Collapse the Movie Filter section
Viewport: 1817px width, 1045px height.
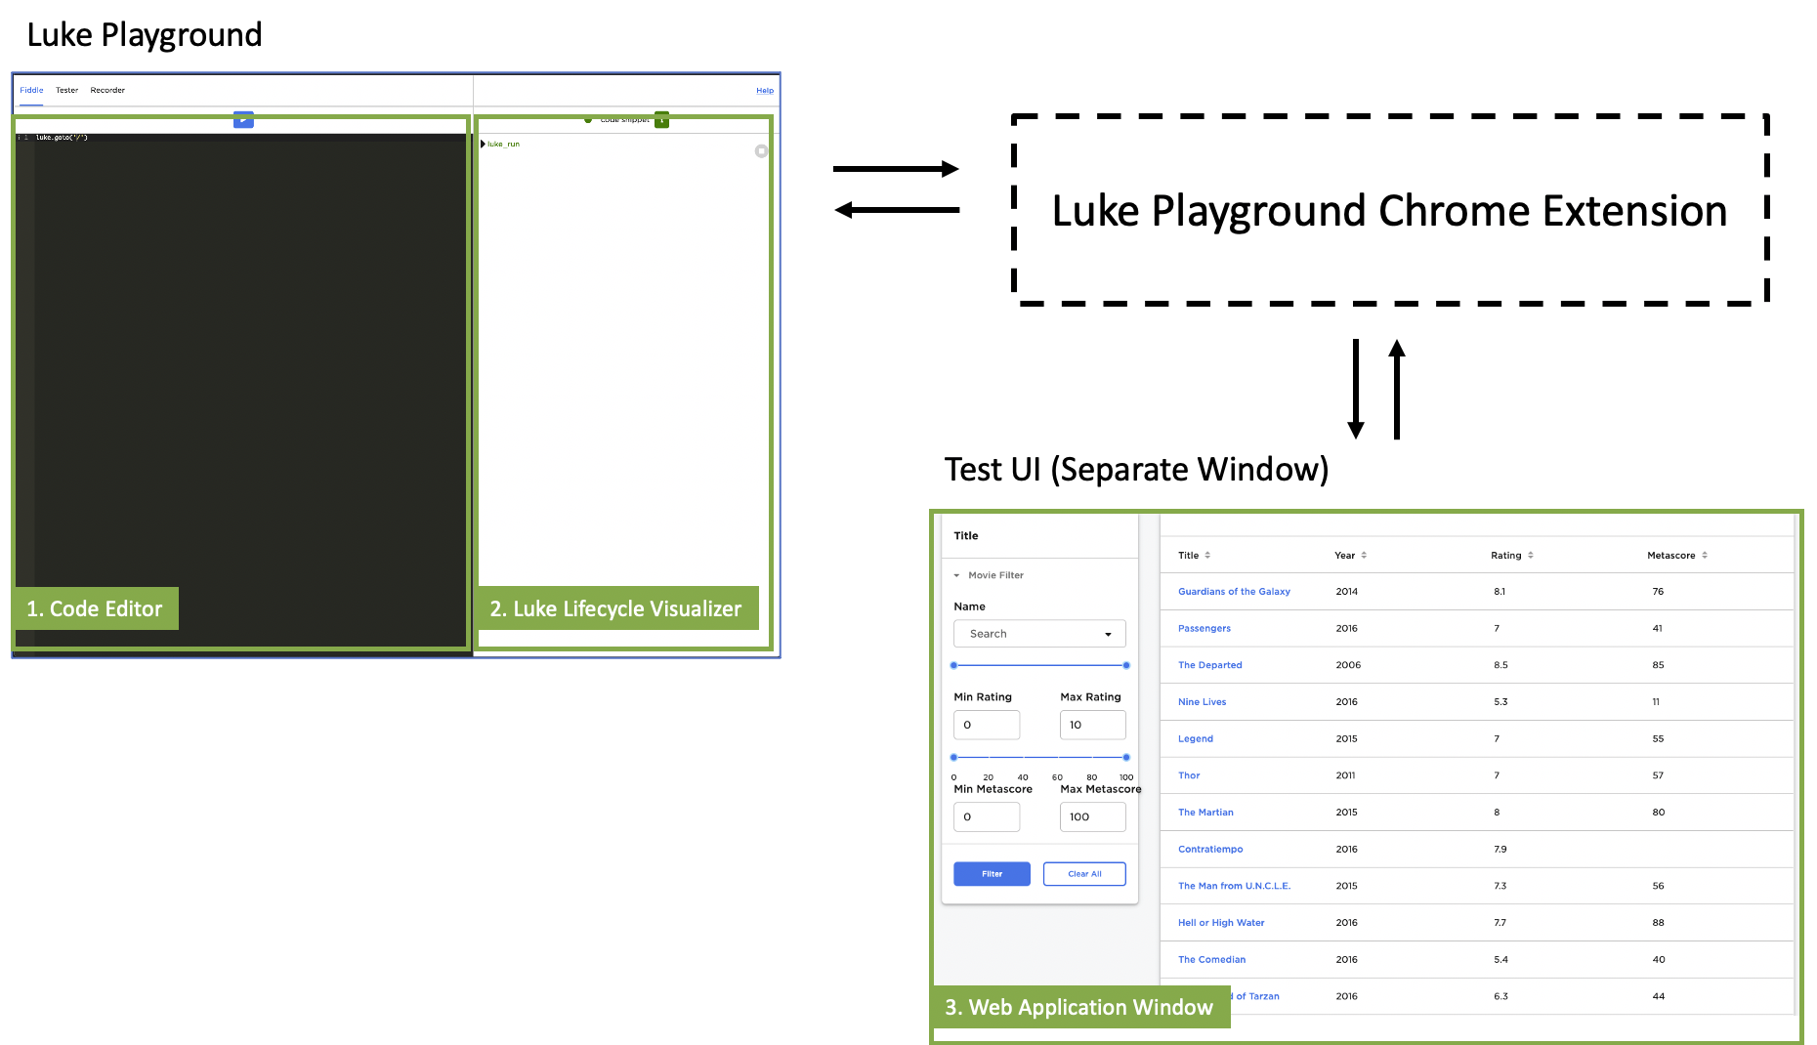pyautogui.click(x=957, y=575)
